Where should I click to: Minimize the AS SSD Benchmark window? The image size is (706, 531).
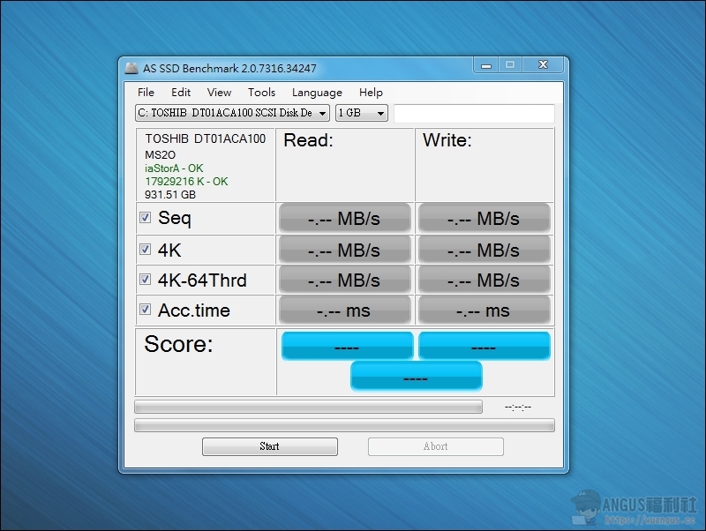click(x=484, y=65)
